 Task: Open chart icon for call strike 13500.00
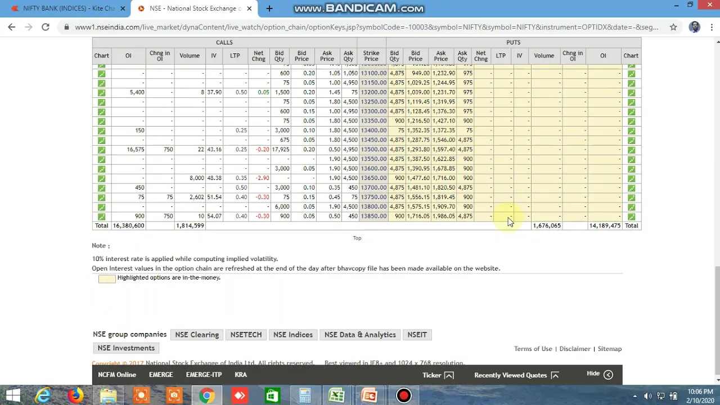101,150
